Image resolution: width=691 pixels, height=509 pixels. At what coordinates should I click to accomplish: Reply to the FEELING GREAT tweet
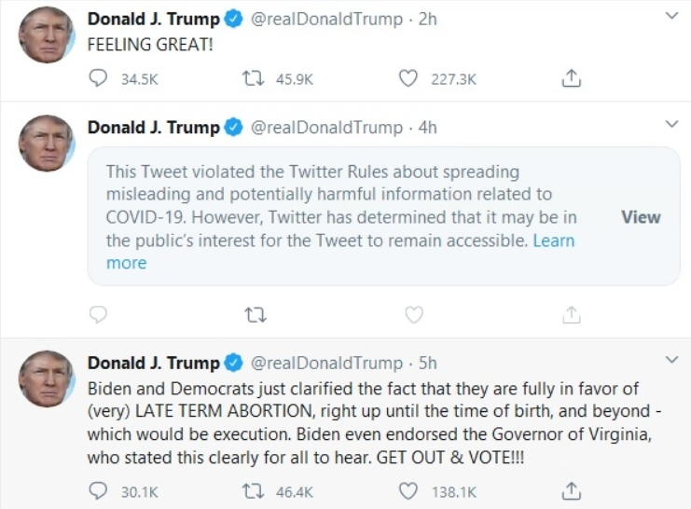99,79
